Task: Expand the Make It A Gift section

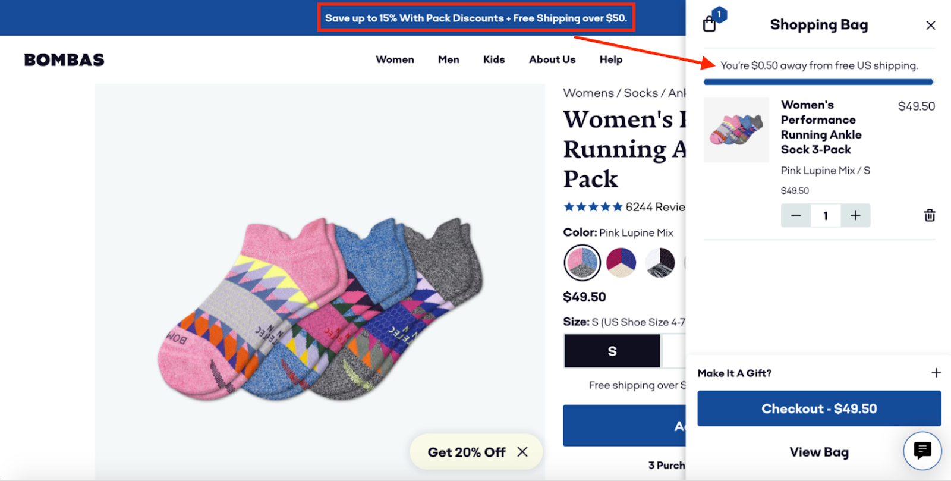Action: pos(936,373)
